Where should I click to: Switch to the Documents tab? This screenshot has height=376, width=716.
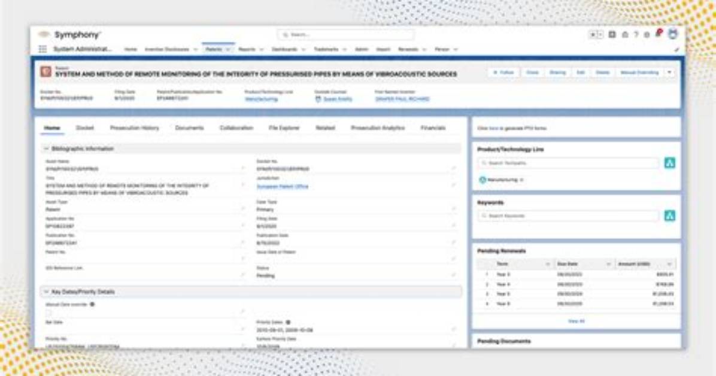(190, 128)
